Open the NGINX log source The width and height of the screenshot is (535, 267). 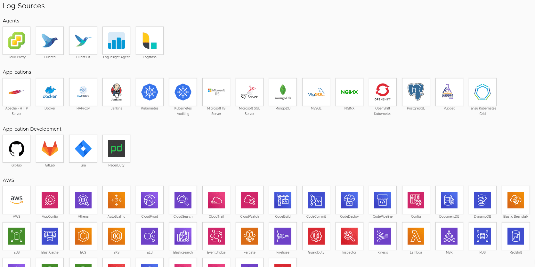point(350,92)
